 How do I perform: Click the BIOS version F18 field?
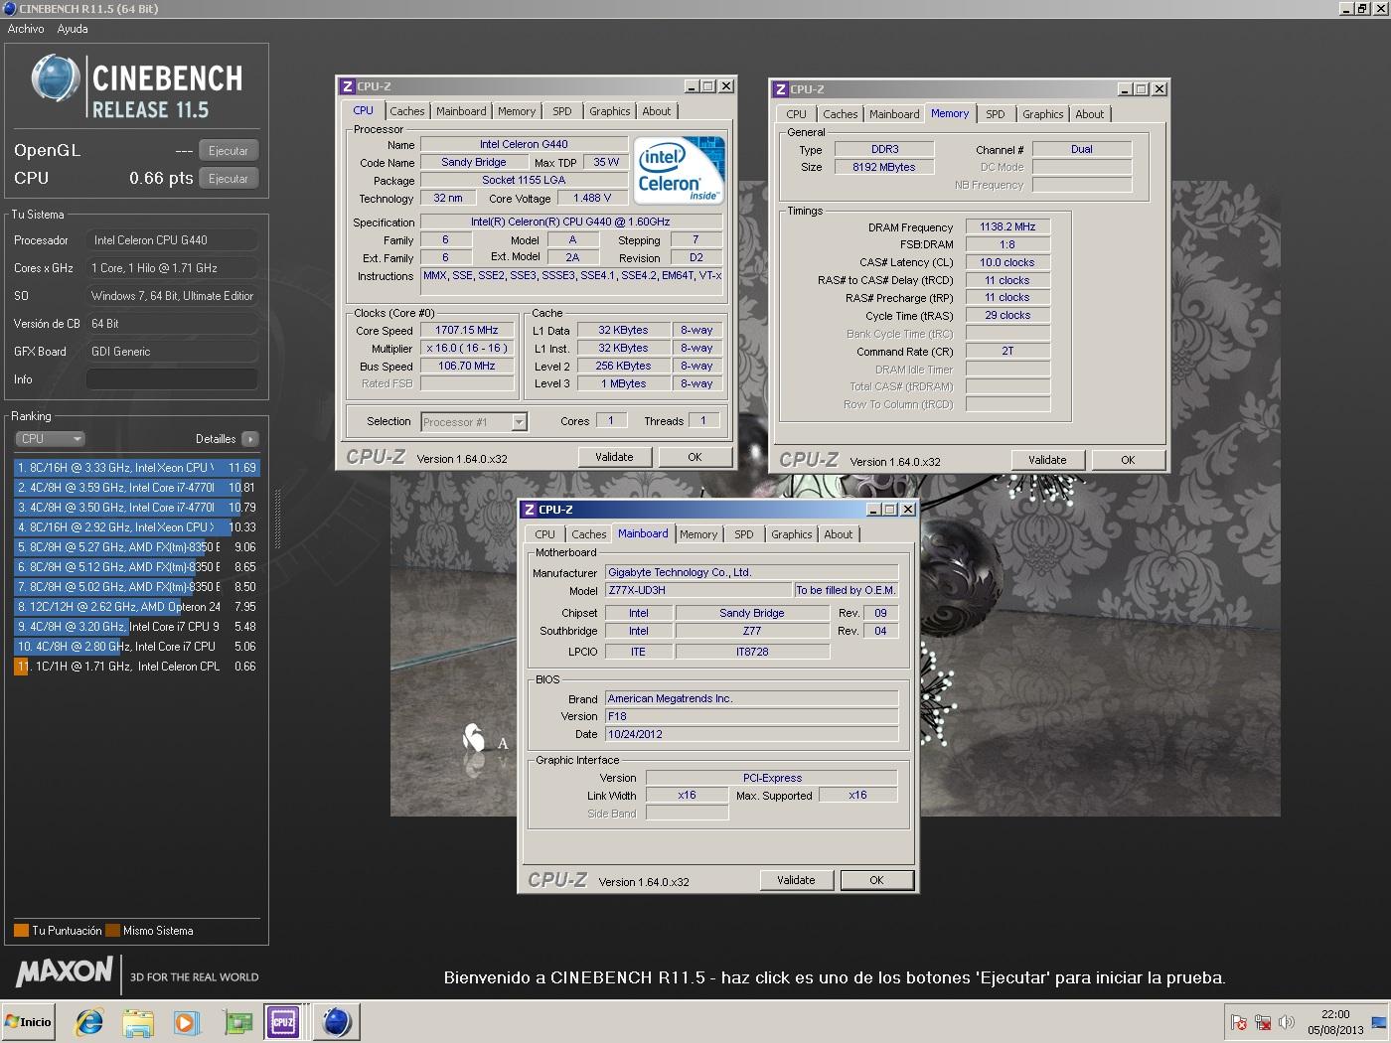click(x=752, y=716)
